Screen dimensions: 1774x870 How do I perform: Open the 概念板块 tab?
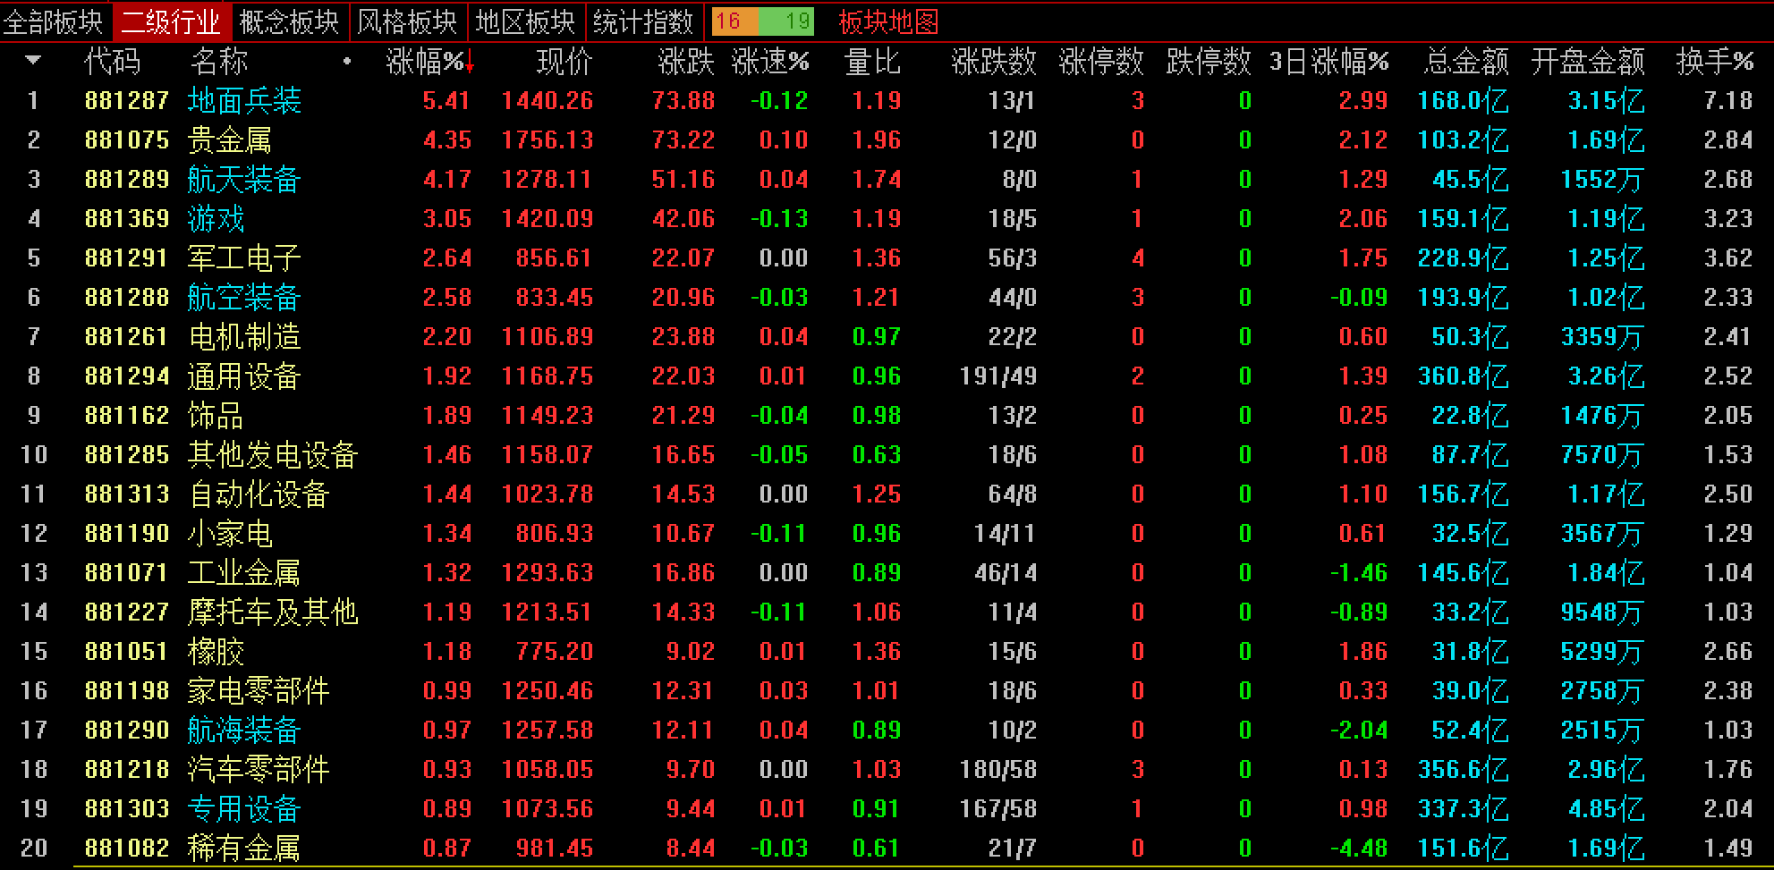(290, 21)
